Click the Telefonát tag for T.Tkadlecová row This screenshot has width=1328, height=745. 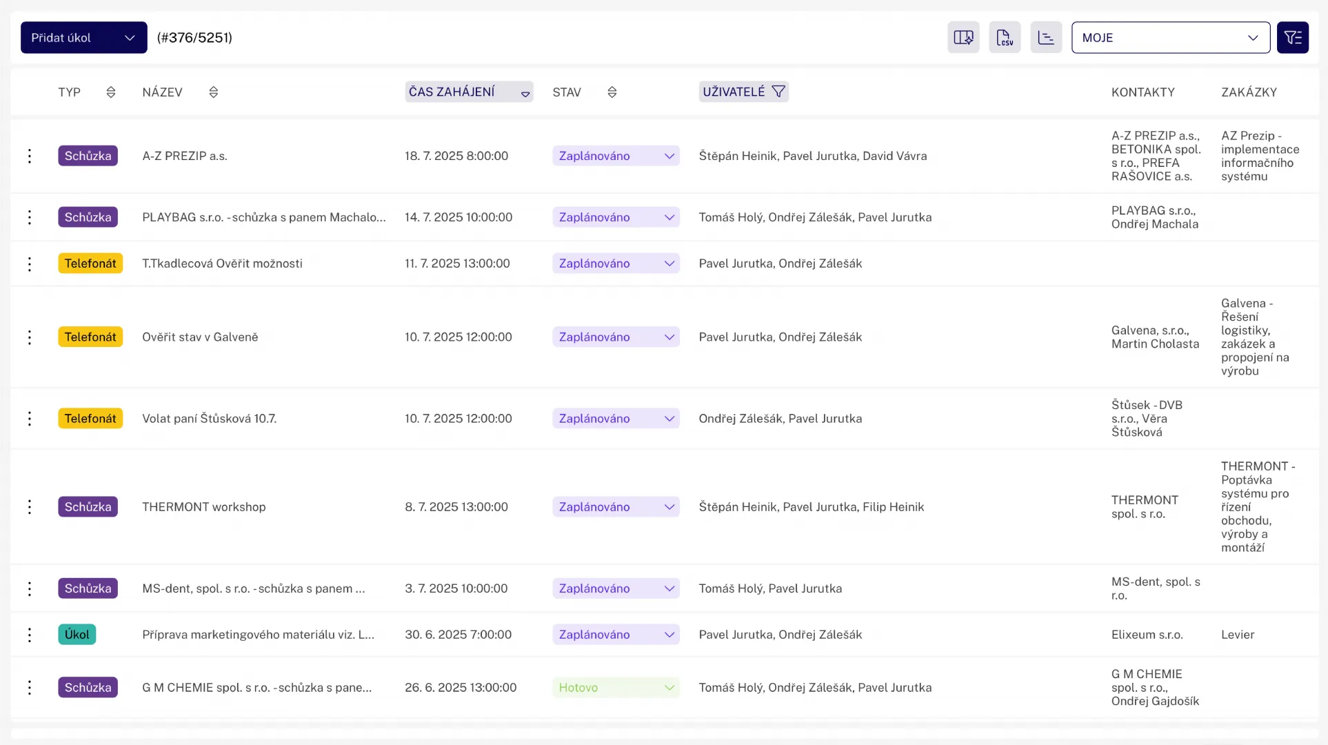click(90, 264)
